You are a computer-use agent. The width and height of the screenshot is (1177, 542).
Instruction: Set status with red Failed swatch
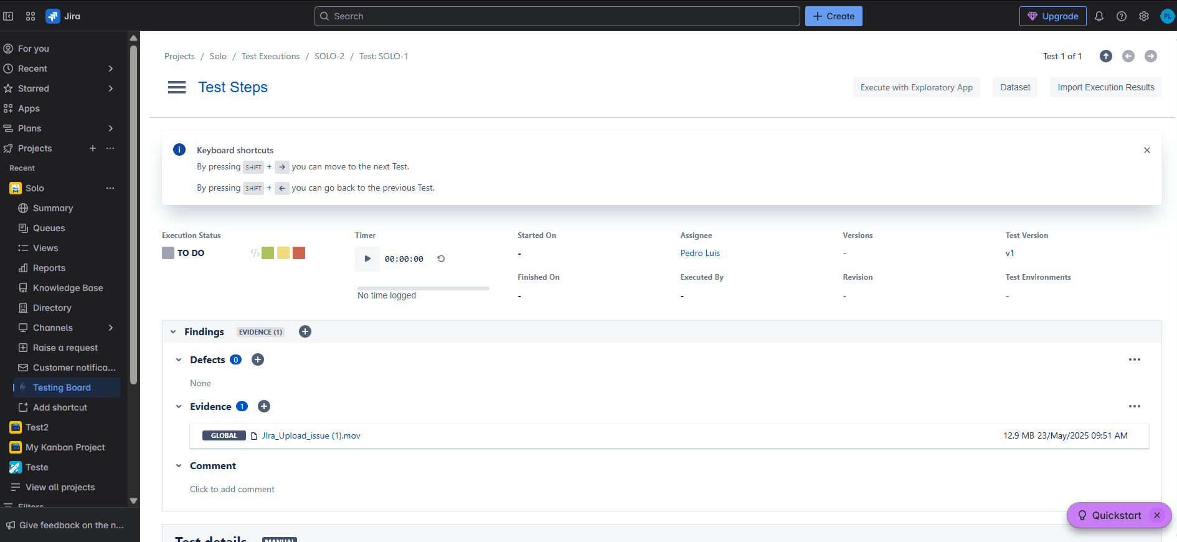point(299,253)
